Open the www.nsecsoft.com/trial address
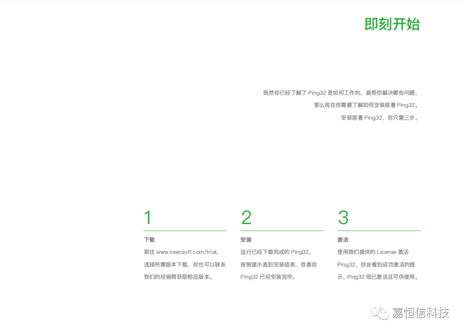Screen dimensions: 464x333 (186, 252)
